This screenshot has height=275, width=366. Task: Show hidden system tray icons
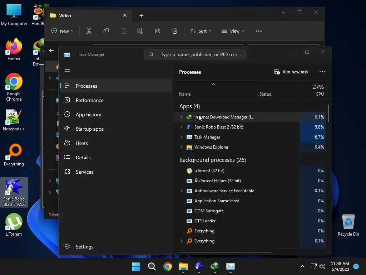302,266
